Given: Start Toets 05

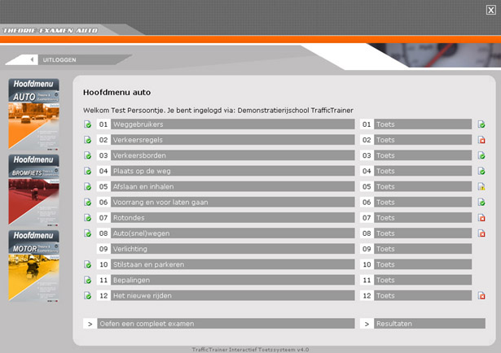Looking at the screenshot, I should 415,186.
